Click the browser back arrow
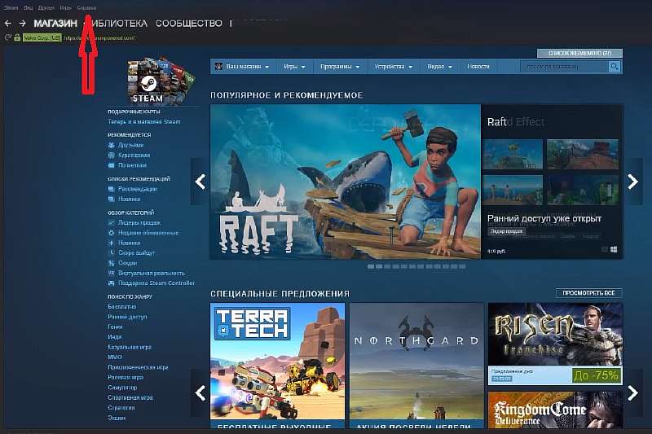652x434 pixels. pos(7,24)
